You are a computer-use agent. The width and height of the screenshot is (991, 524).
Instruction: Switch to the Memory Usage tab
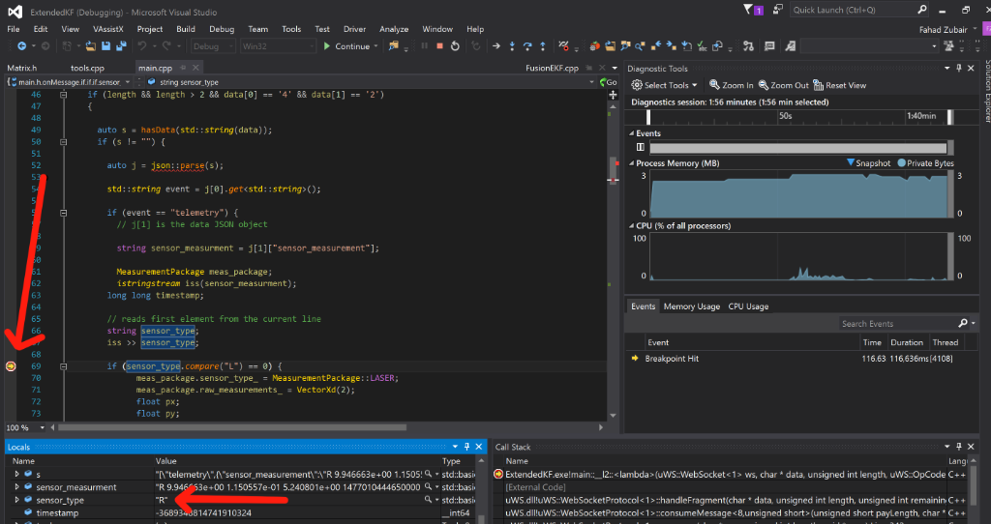(691, 306)
